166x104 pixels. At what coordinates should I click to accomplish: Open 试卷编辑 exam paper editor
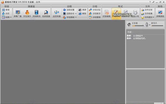107,14
